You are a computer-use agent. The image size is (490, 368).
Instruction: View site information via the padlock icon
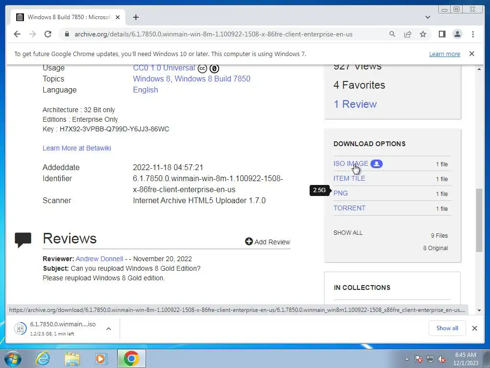[x=67, y=34]
